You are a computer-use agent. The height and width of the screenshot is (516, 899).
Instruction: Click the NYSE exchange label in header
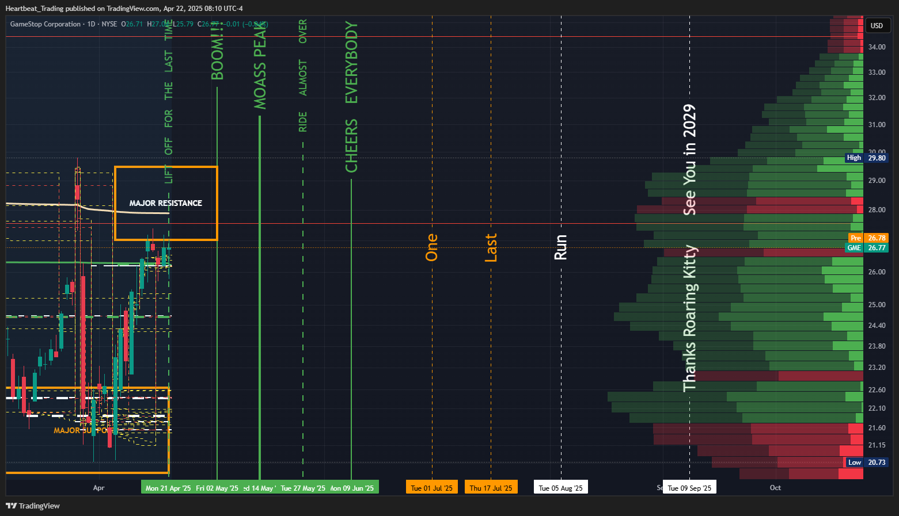(109, 24)
